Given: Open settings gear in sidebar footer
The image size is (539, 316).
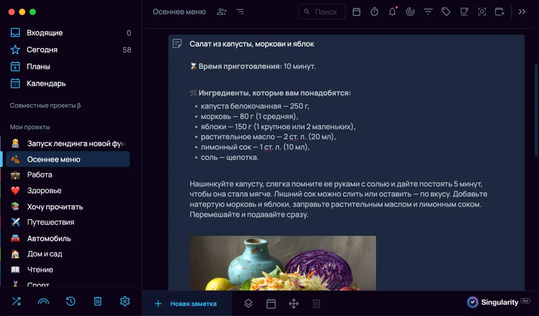Looking at the screenshot, I should tap(125, 301).
